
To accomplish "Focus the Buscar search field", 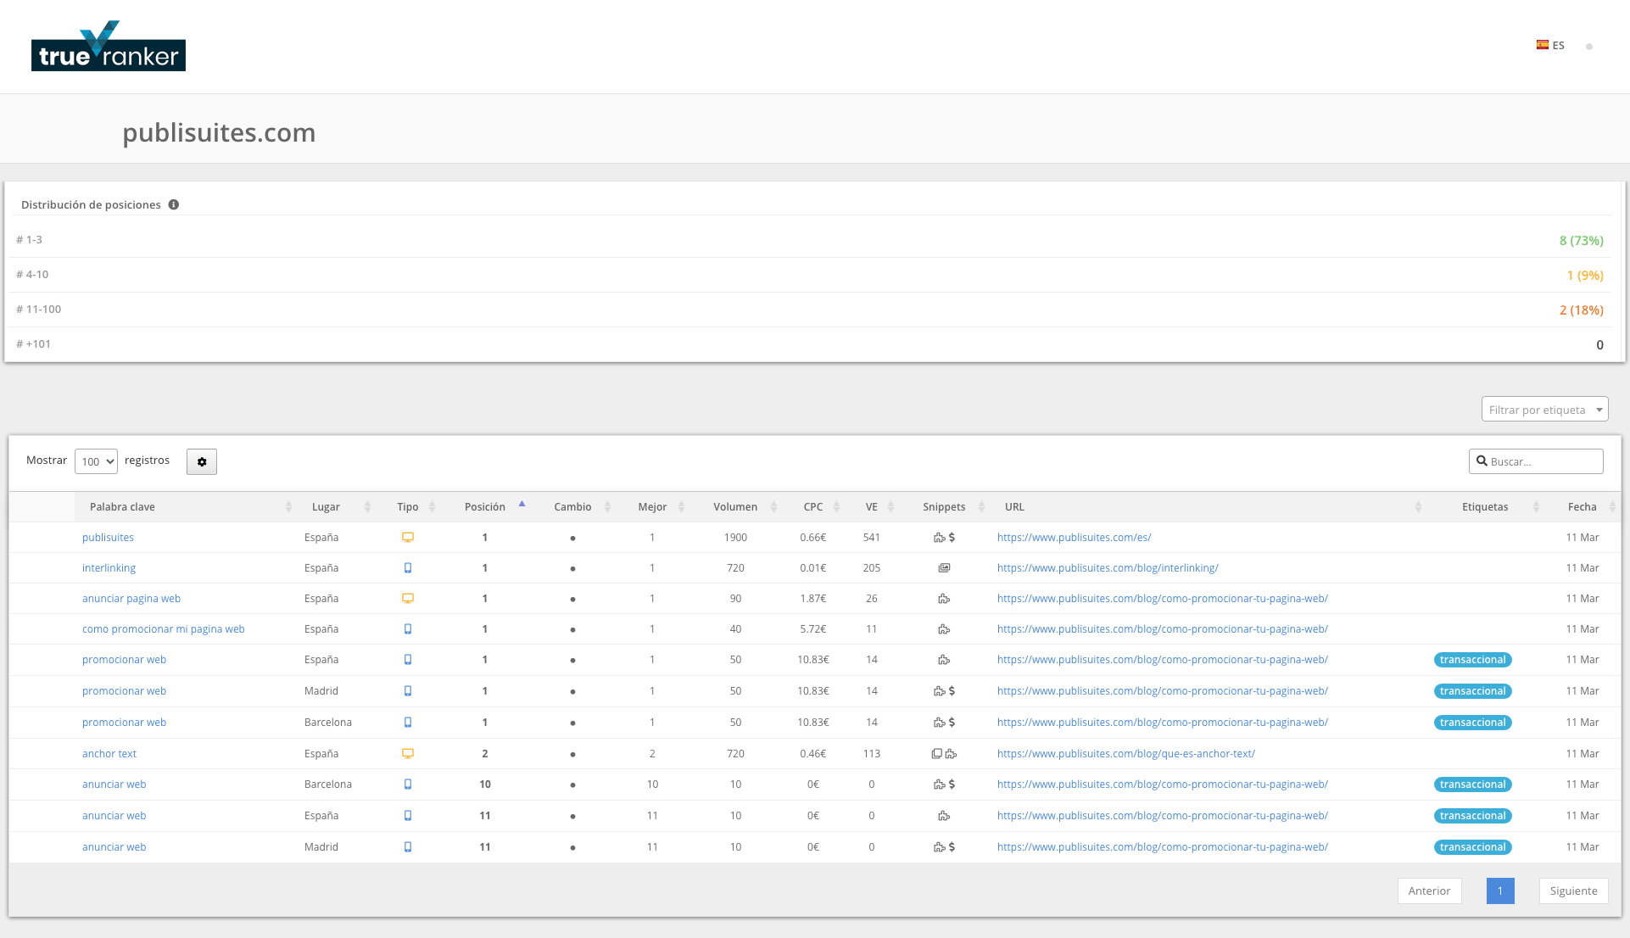I will point(1543,461).
